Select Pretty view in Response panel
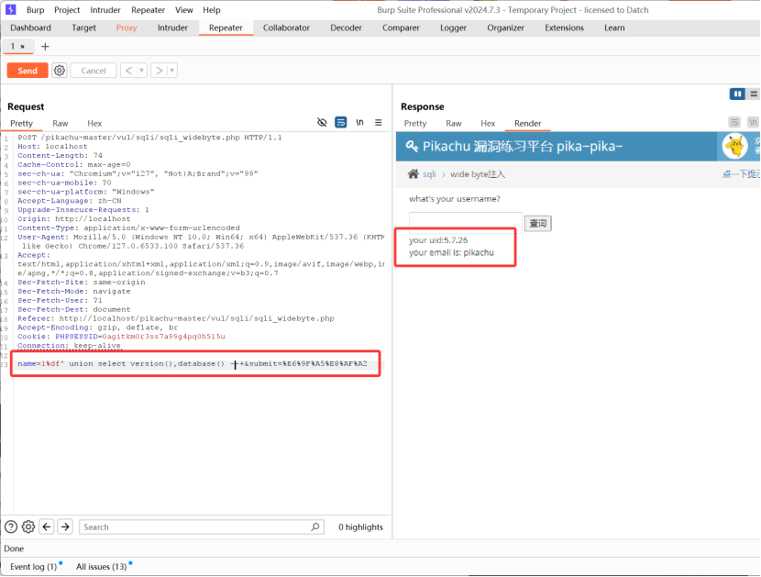The height and width of the screenshot is (577, 761). pos(415,123)
